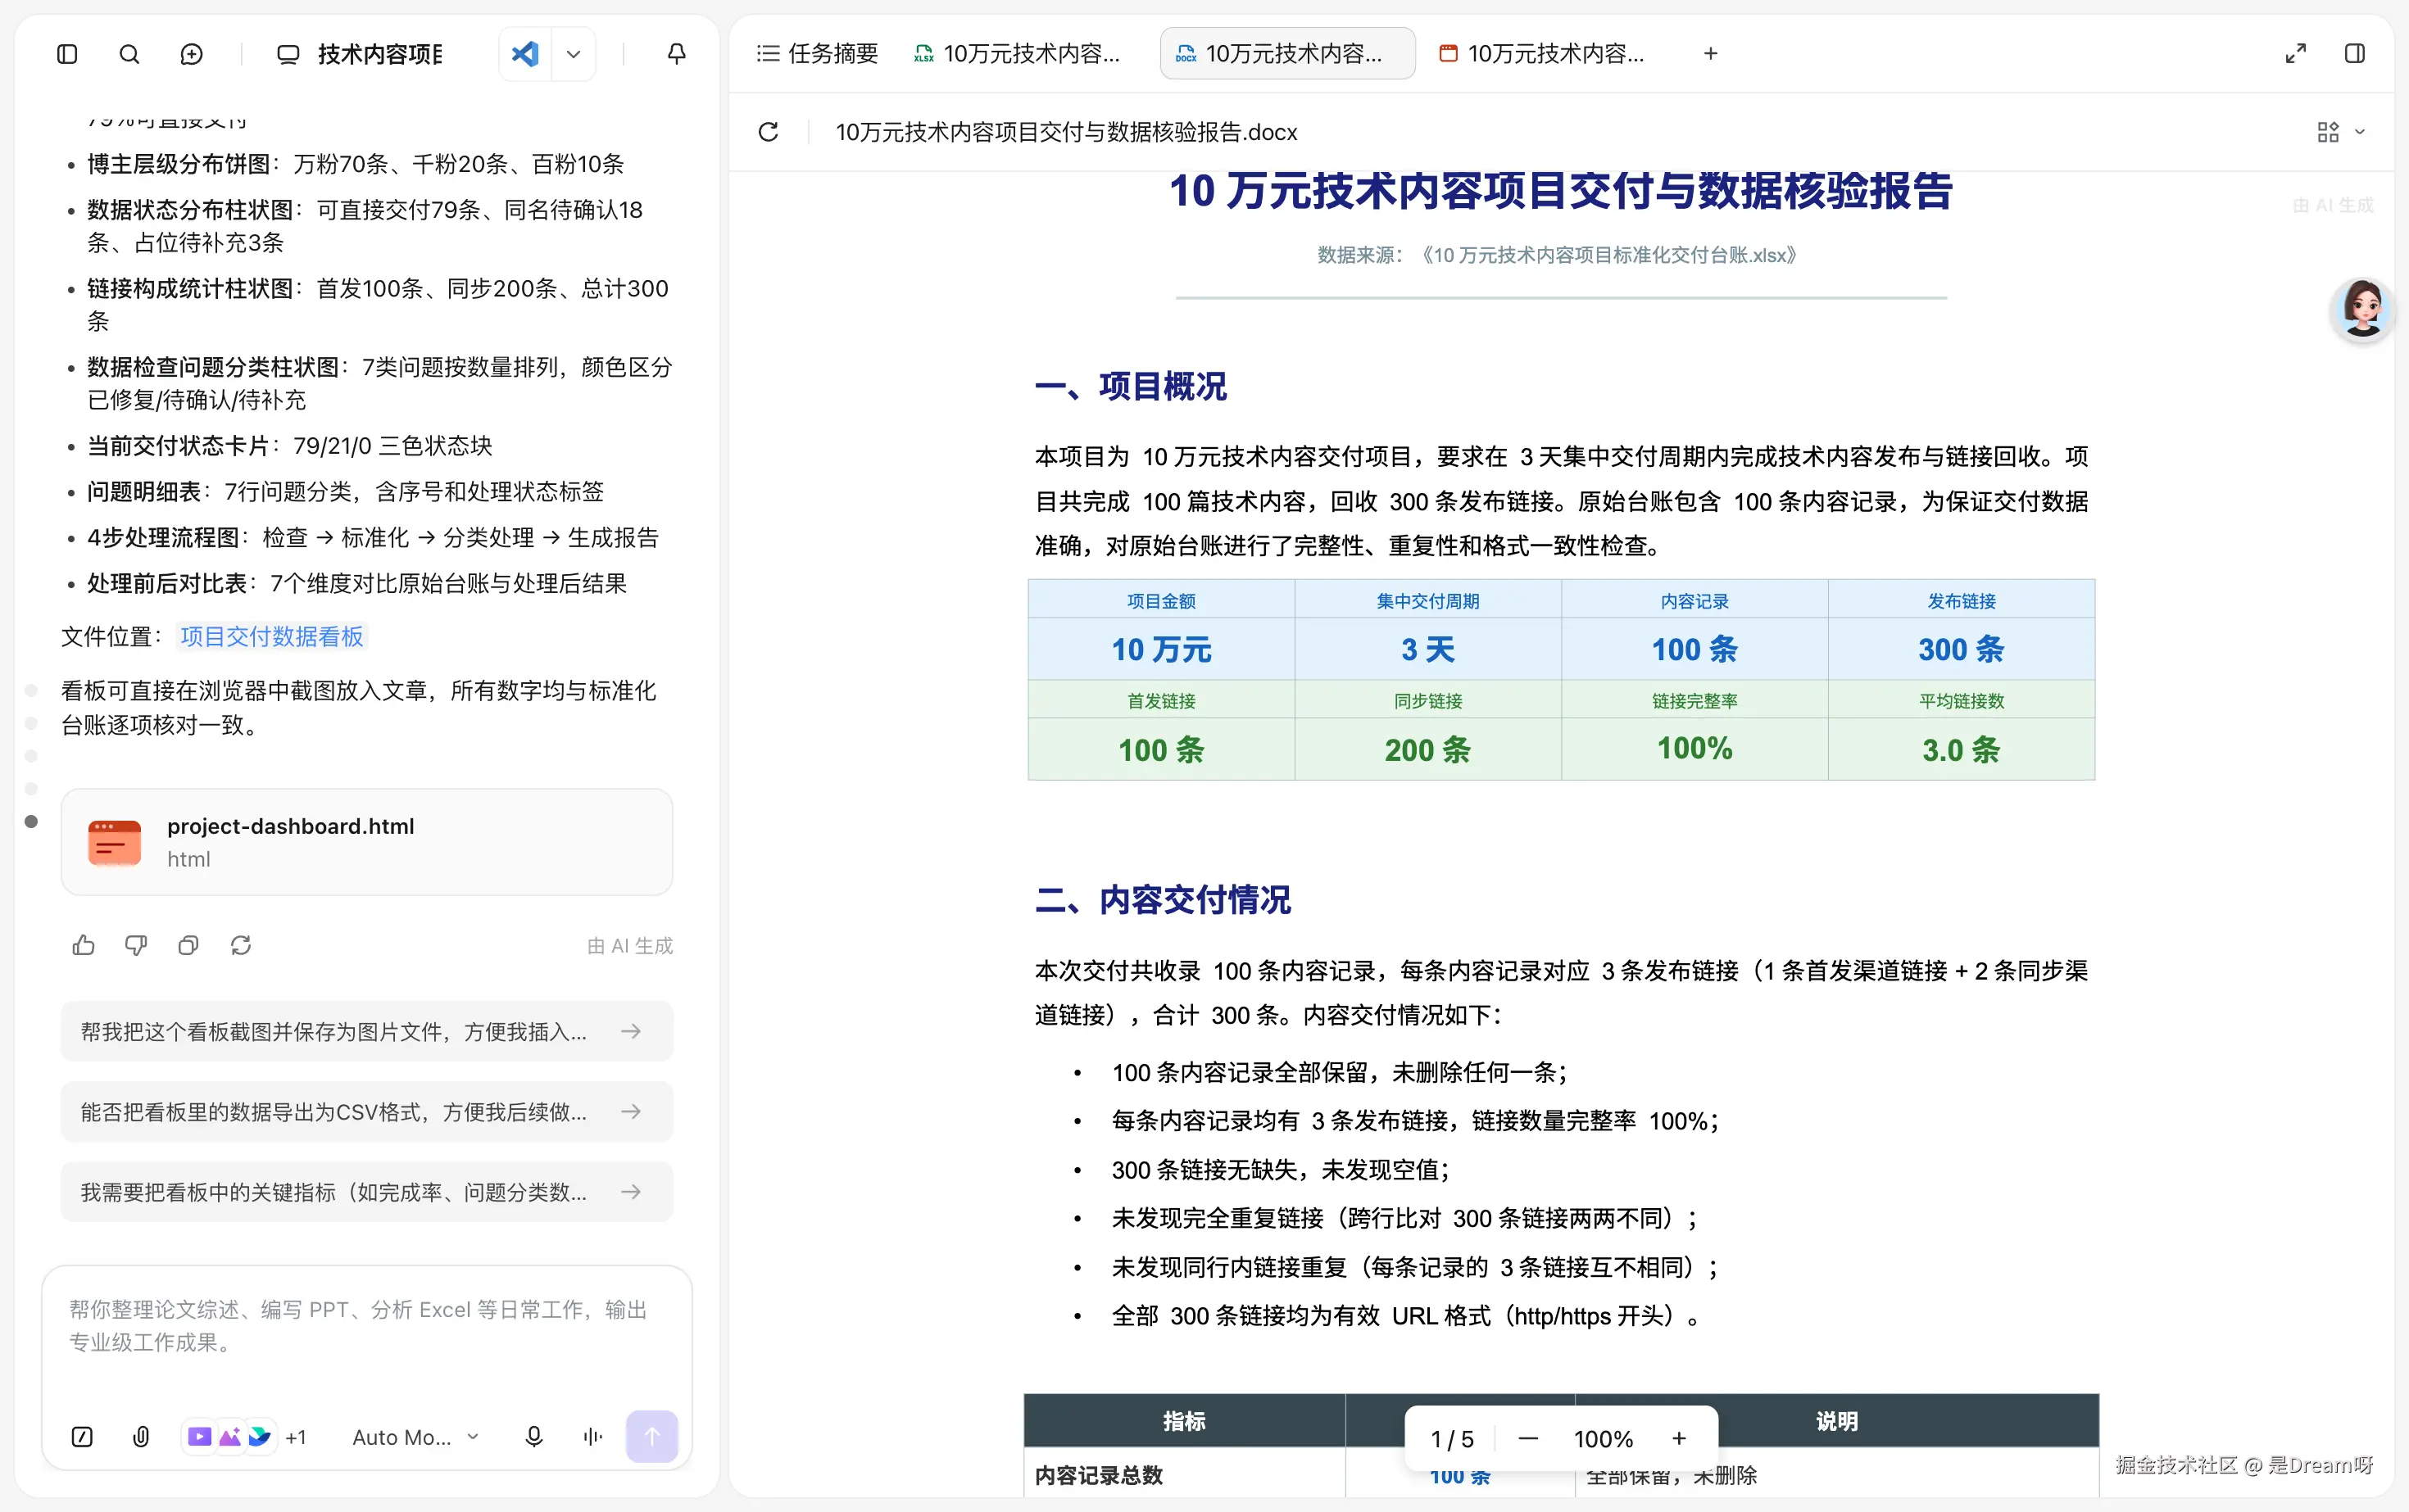Refresh the docx preview
The image size is (2409, 1512).
click(x=767, y=132)
